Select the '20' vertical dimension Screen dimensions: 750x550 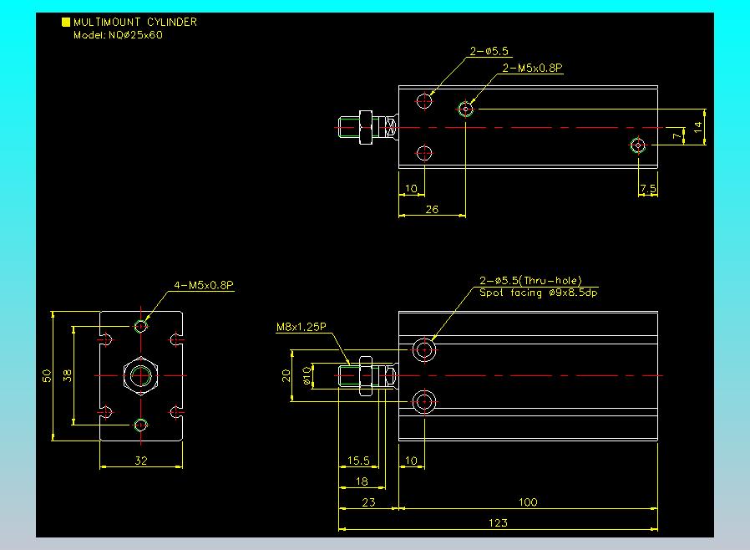click(x=286, y=376)
